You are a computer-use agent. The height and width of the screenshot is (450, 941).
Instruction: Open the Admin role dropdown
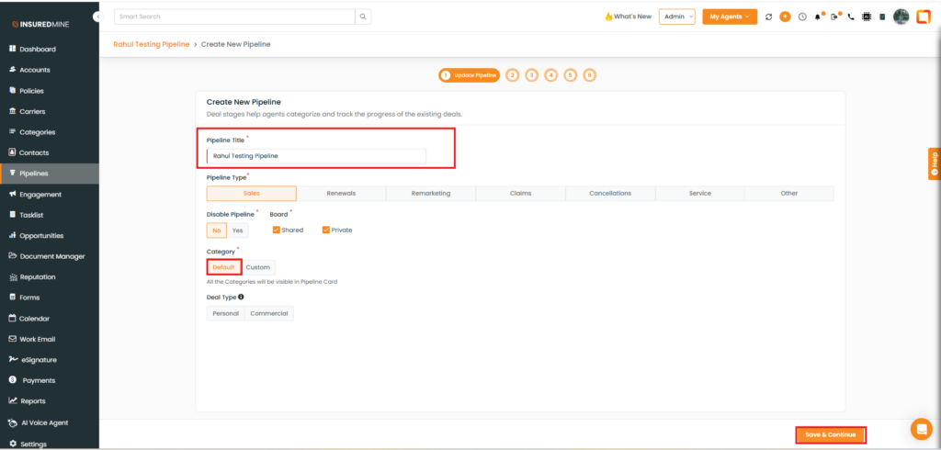pos(676,17)
